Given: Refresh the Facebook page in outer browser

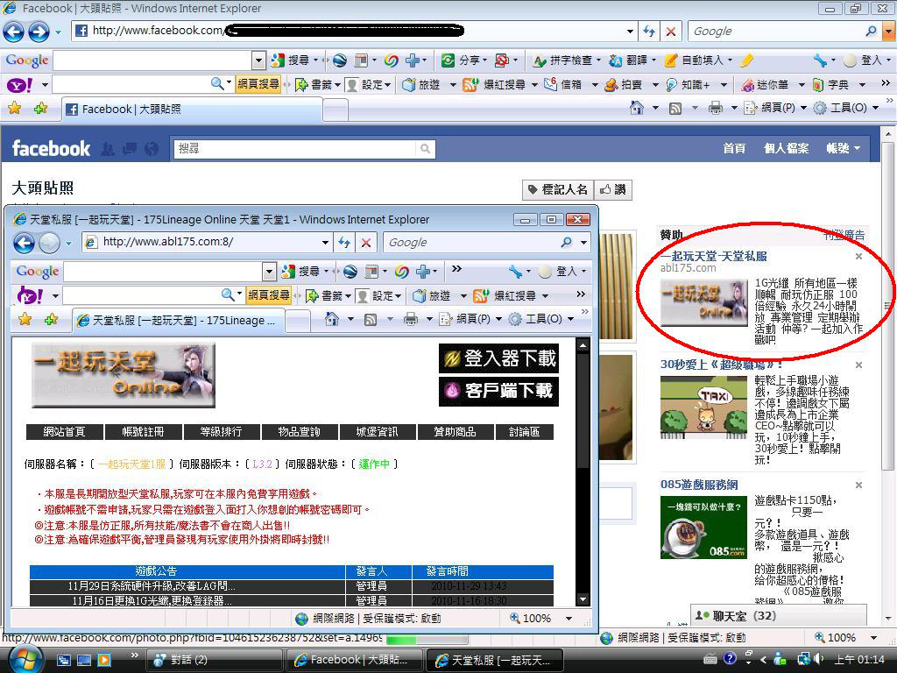Looking at the screenshot, I should tap(649, 32).
